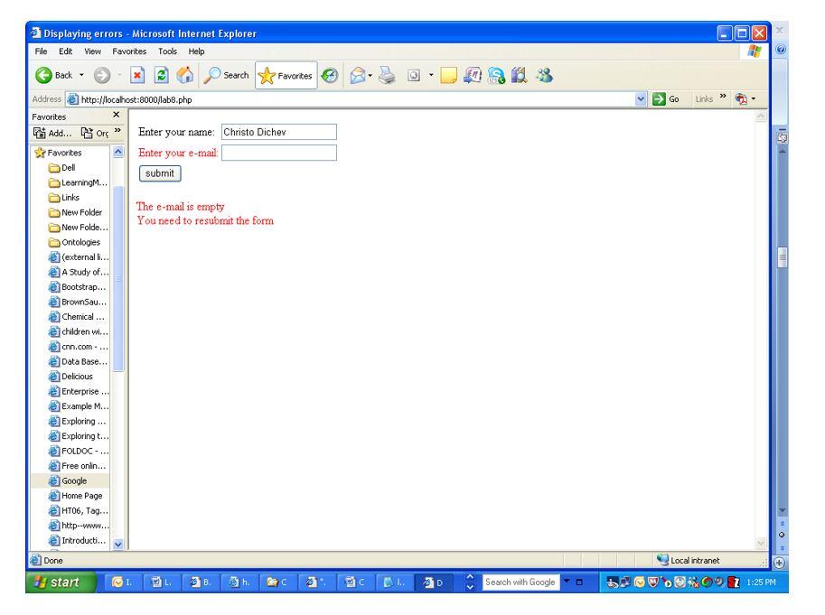The width and height of the screenshot is (825, 615).
Task: Open the Dell favorites folder
Action: pyautogui.click(x=62, y=168)
